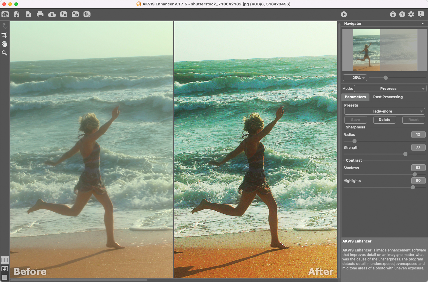Switch to the Post Processing tab
Viewport: 428px width, 282px height.
point(388,97)
